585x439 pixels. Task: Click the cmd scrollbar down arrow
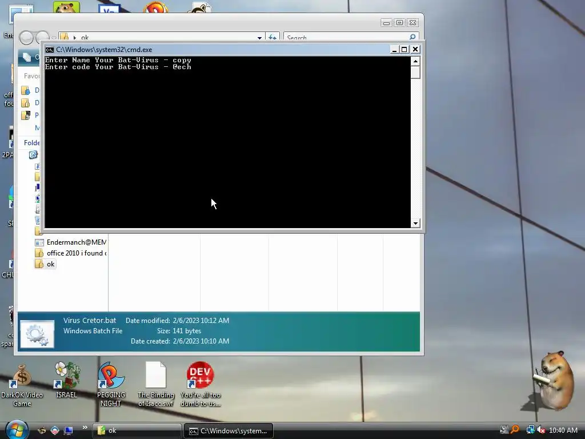(x=416, y=224)
